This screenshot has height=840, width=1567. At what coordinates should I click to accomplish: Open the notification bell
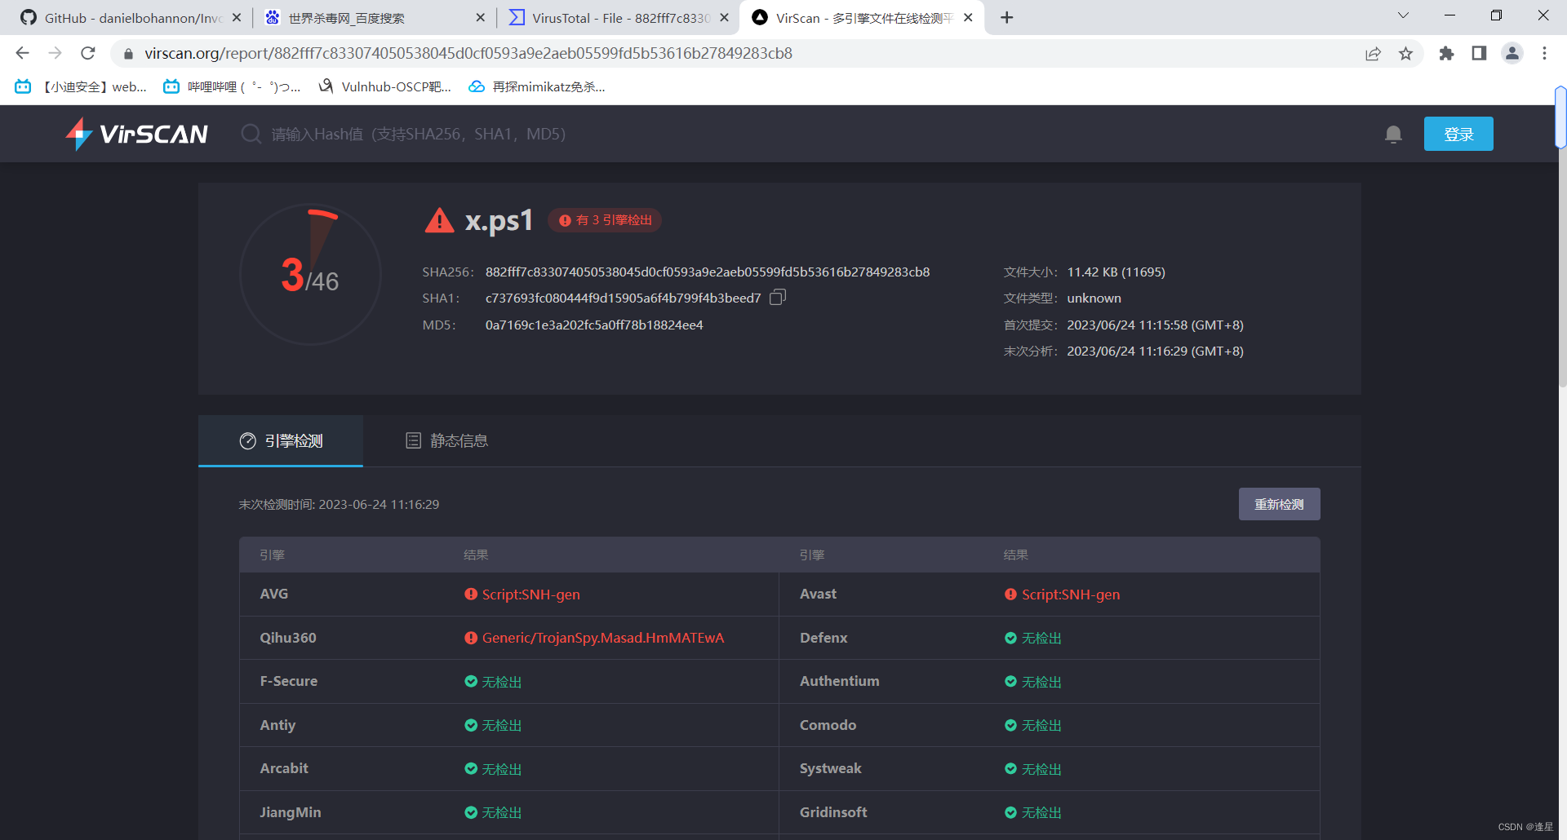pyautogui.click(x=1393, y=134)
